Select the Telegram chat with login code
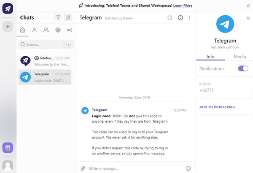Screen dimensions: 253x173 45,77
